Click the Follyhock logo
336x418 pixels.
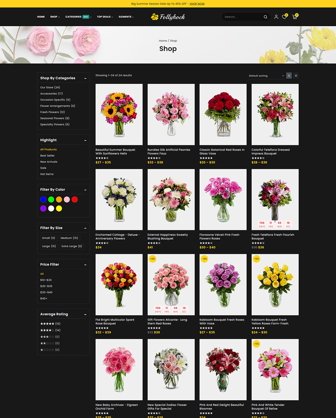(x=168, y=17)
